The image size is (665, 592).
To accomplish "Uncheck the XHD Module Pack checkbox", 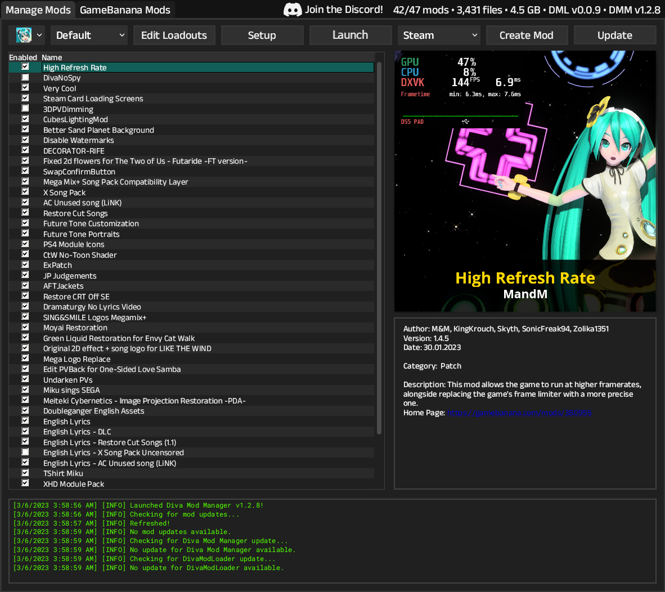I will [x=25, y=483].
